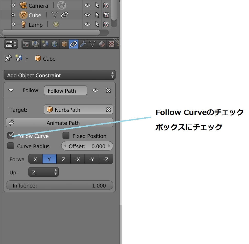Click the Offset value field
249x244 pixels.
87,146
